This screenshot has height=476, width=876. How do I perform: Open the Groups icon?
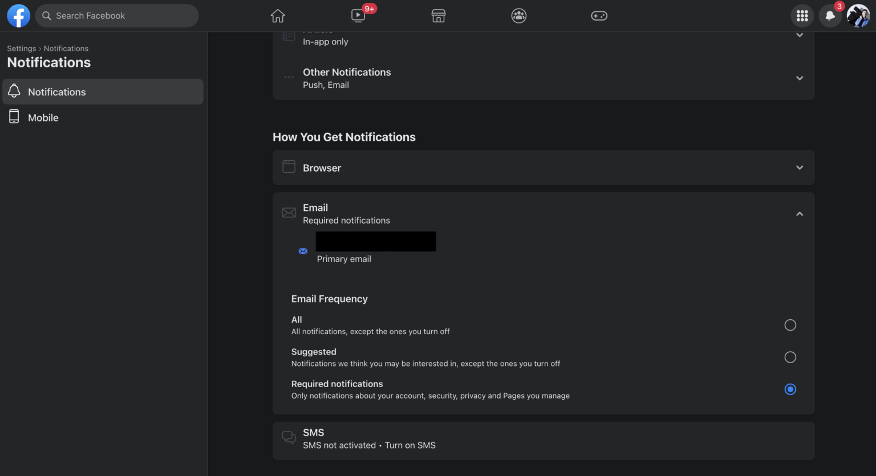point(518,15)
